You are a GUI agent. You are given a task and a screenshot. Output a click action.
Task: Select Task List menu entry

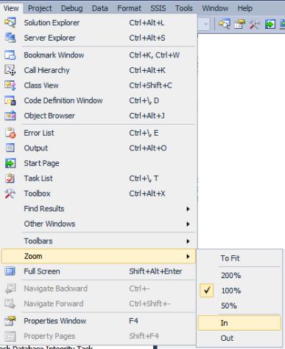[x=99, y=179]
